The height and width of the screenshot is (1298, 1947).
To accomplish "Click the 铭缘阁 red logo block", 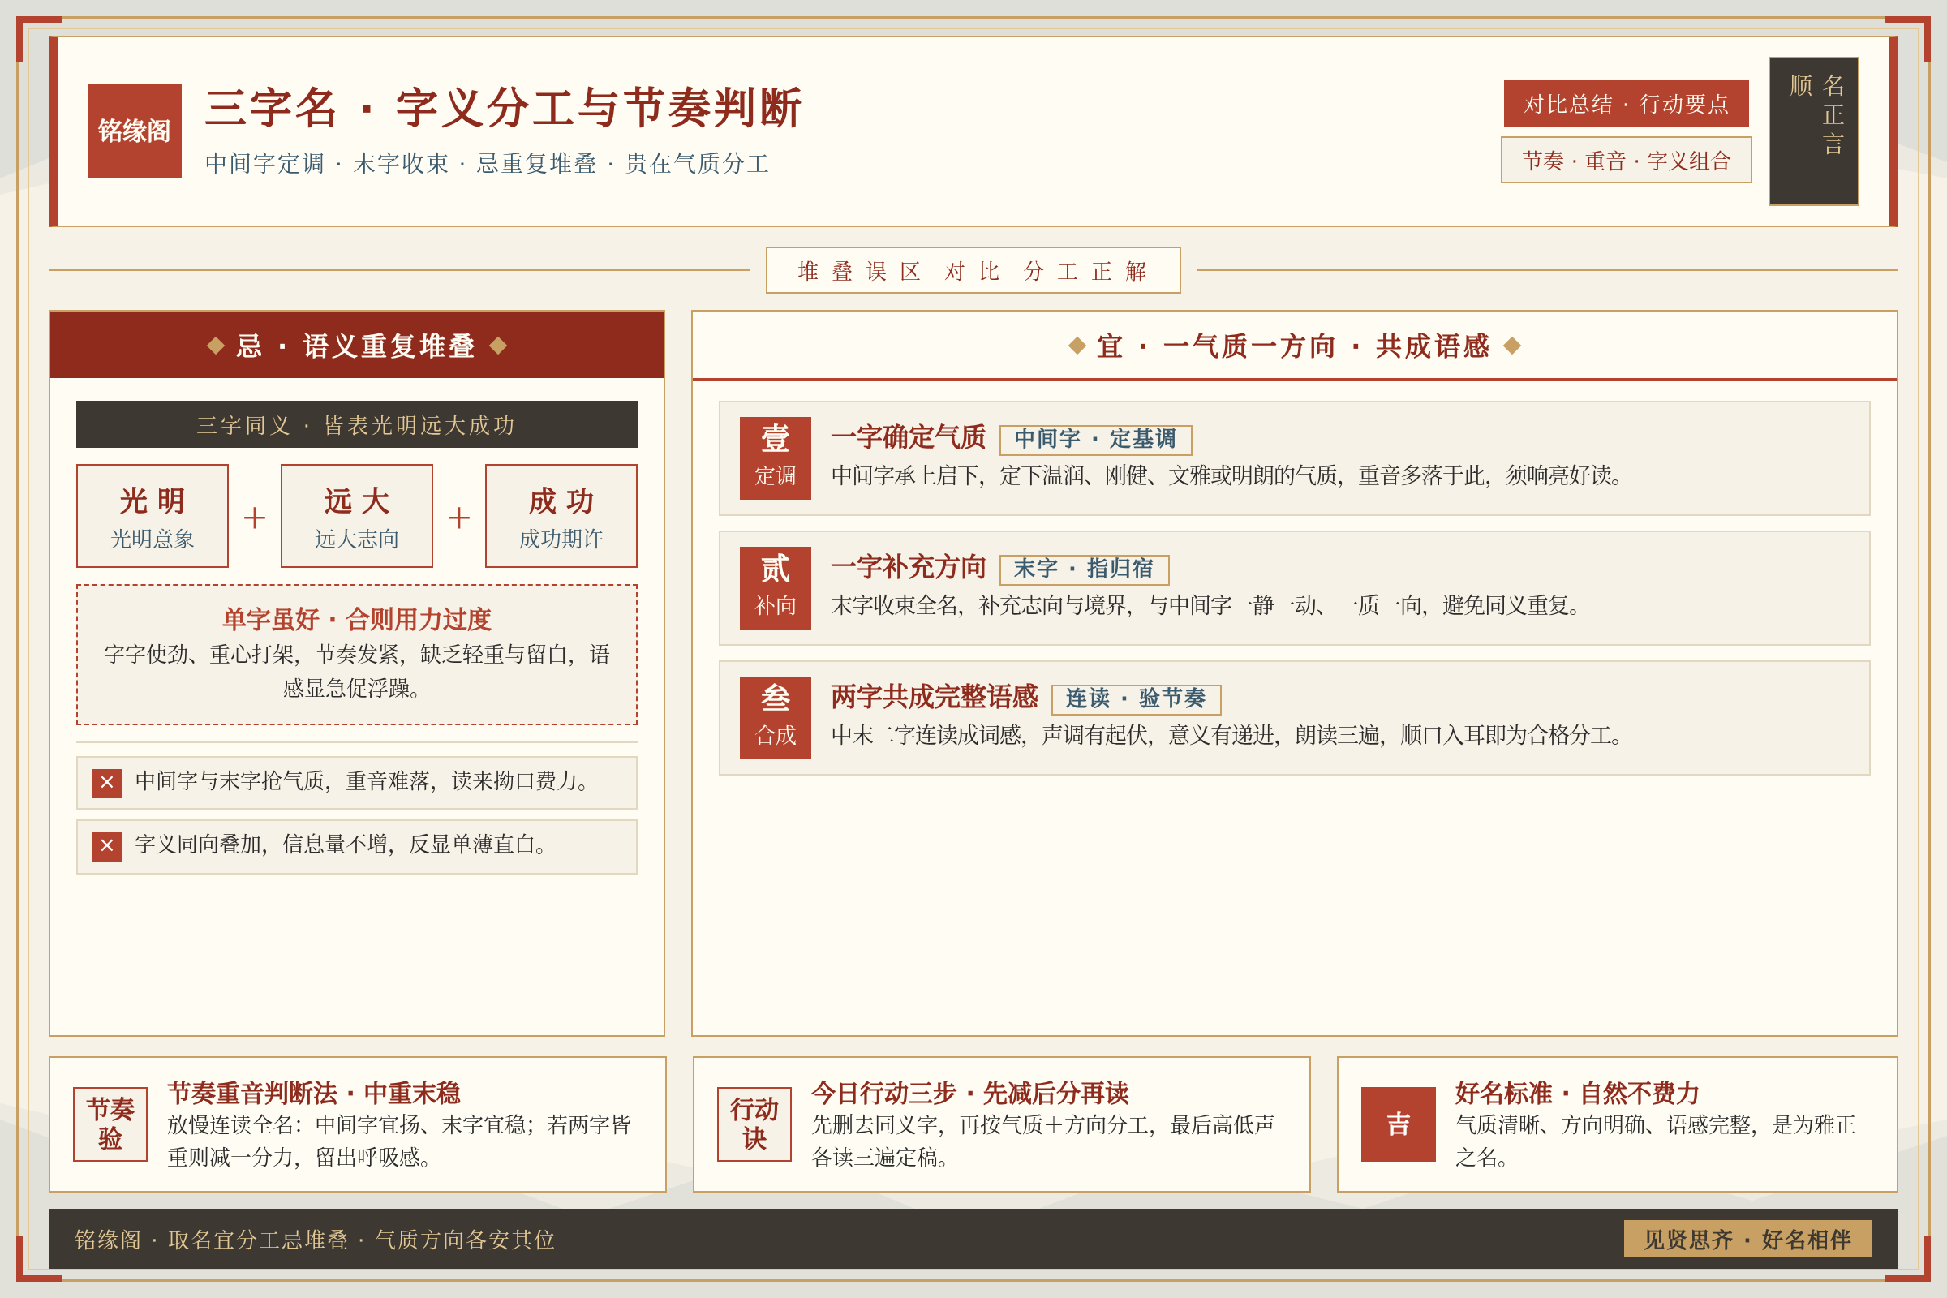I will pos(134,131).
